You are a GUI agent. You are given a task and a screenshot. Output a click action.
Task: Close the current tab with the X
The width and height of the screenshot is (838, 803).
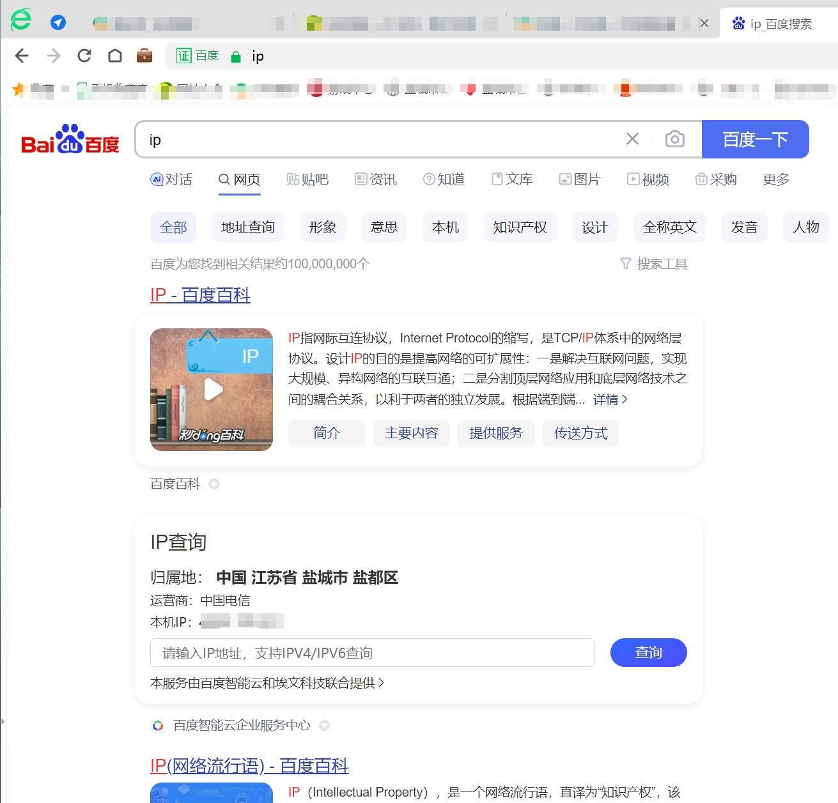(x=704, y=23)
